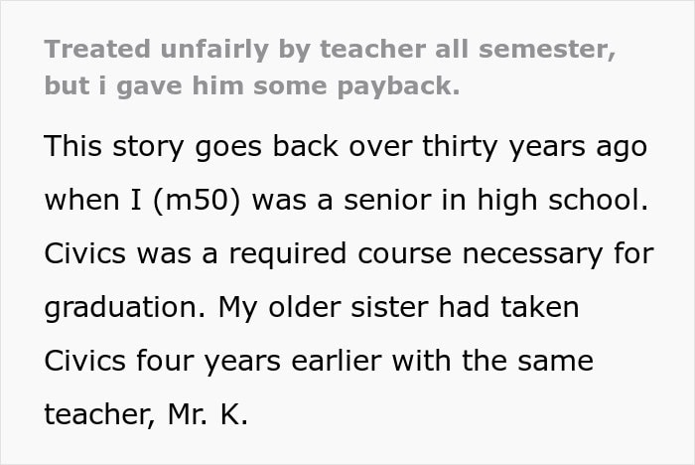Click the name 'Mr. K.'
The width and height of the screenshot is (695, 465).
coord(208,415)
